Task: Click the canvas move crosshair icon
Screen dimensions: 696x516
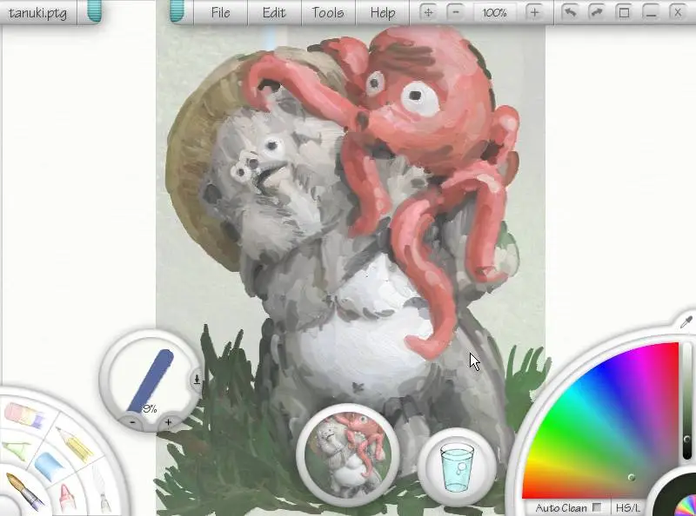Action: [x=428, y=12]
